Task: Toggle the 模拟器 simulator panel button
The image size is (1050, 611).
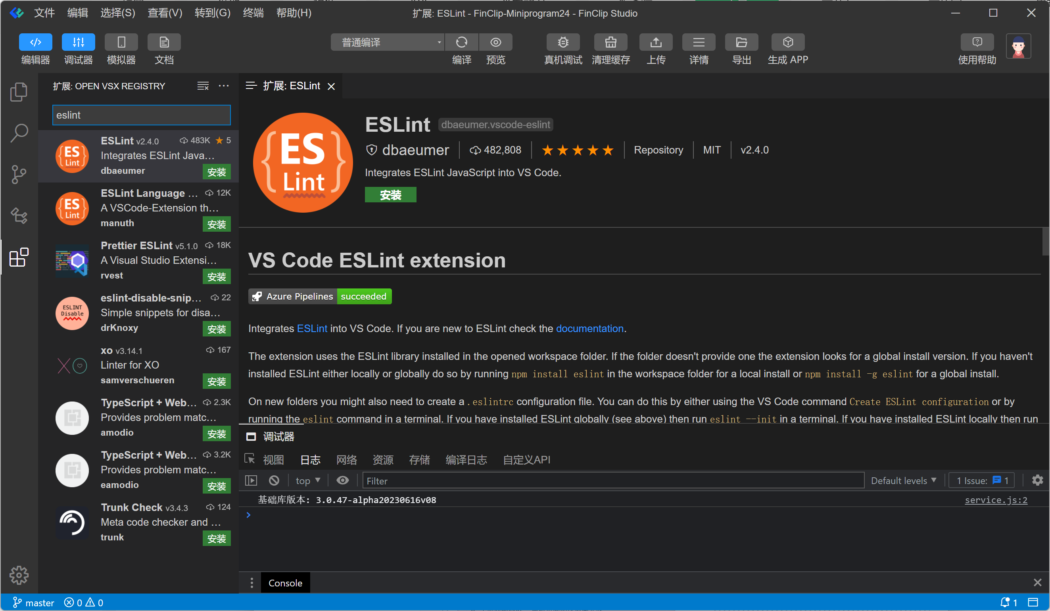Action: point(121,42)
